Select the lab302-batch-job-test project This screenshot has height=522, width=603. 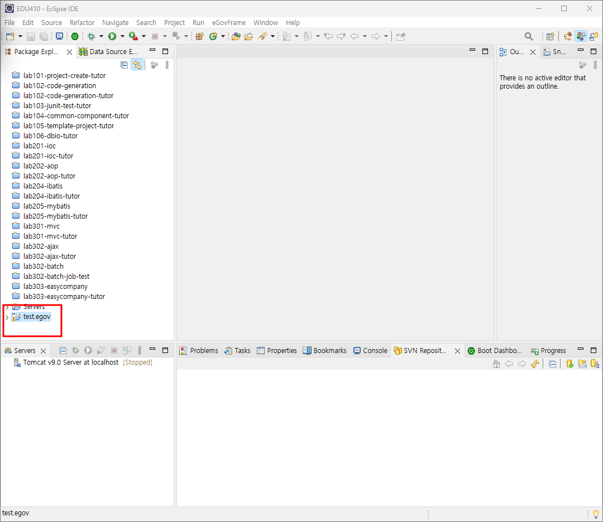[x=50, y=277]
